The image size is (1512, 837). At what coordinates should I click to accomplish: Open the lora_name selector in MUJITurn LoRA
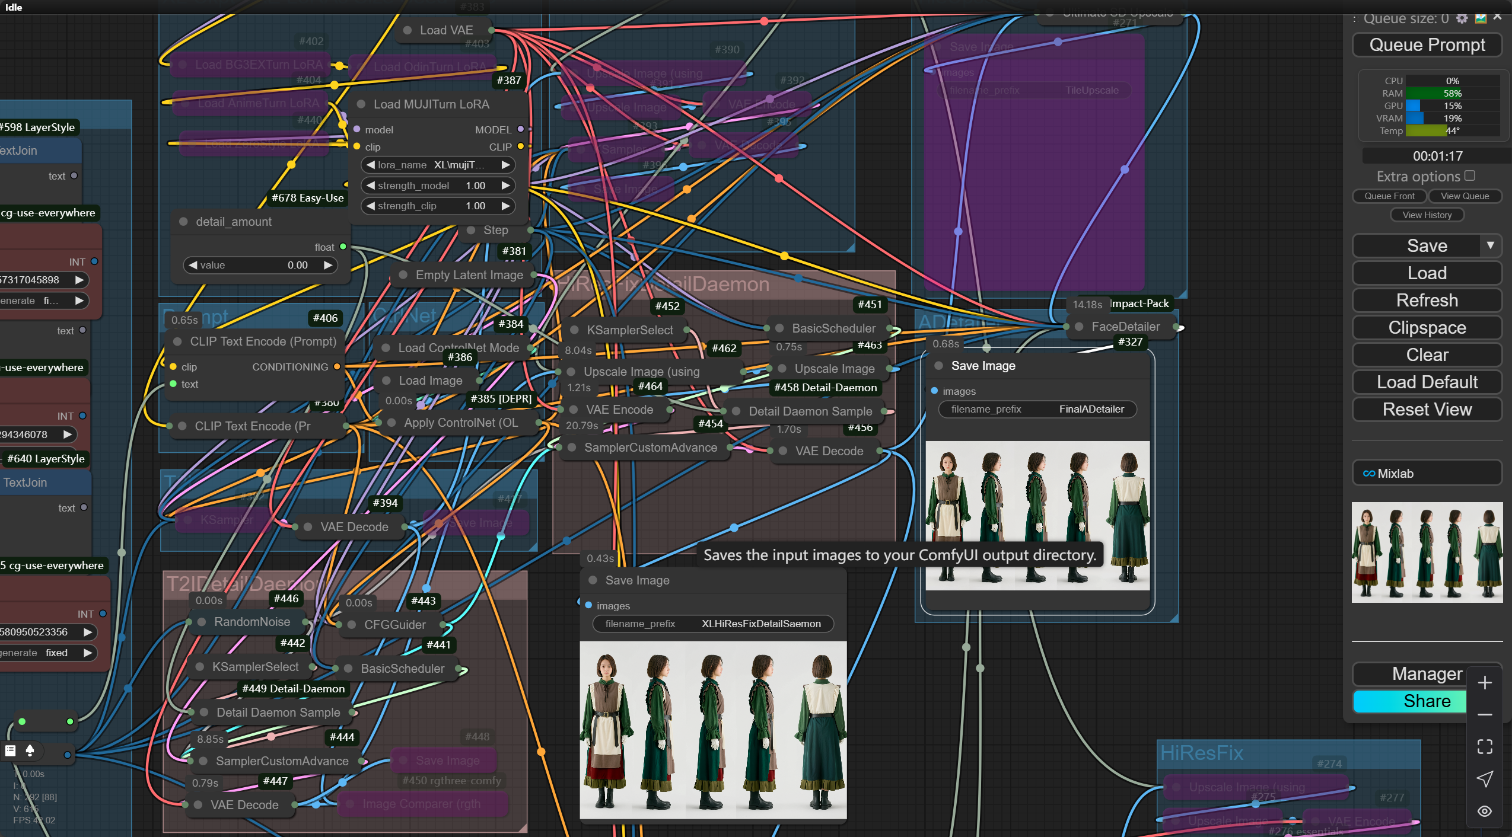(438, 165)
